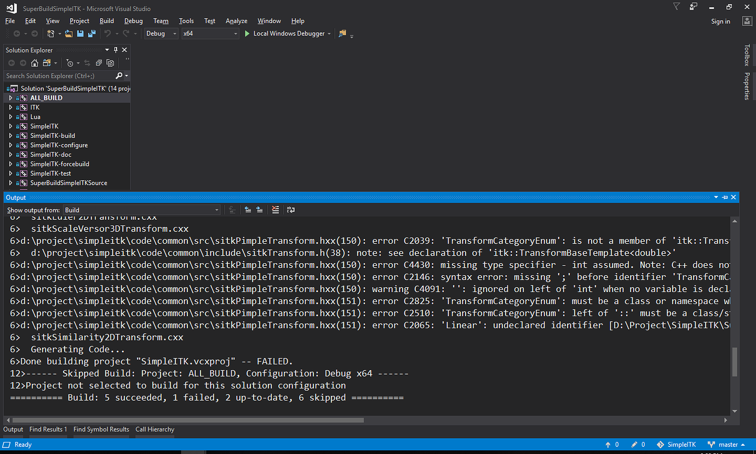Click the pencil icon in the status bar
The image size is (756, 454).
pos(635,444)
